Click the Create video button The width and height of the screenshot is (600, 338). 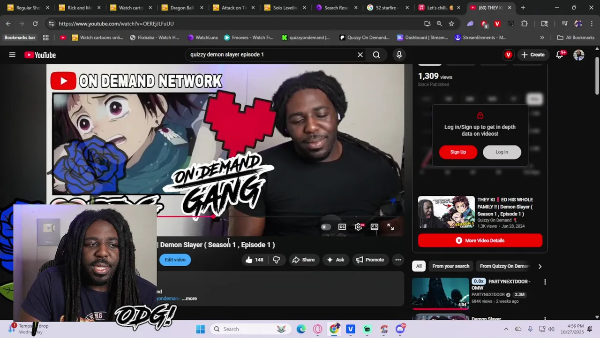pos(532,55)
